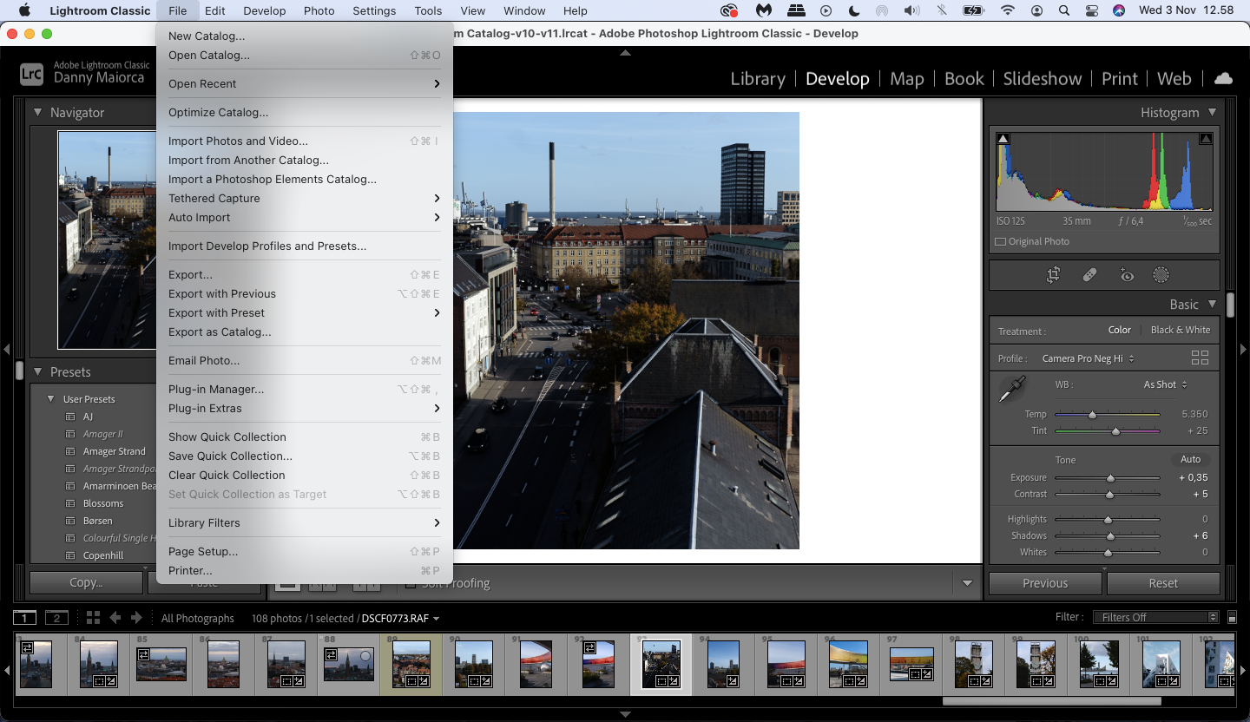Click the Shadows slider handle
The height and width of the screenshot is (722, 1250).
tap(1110, 536)
